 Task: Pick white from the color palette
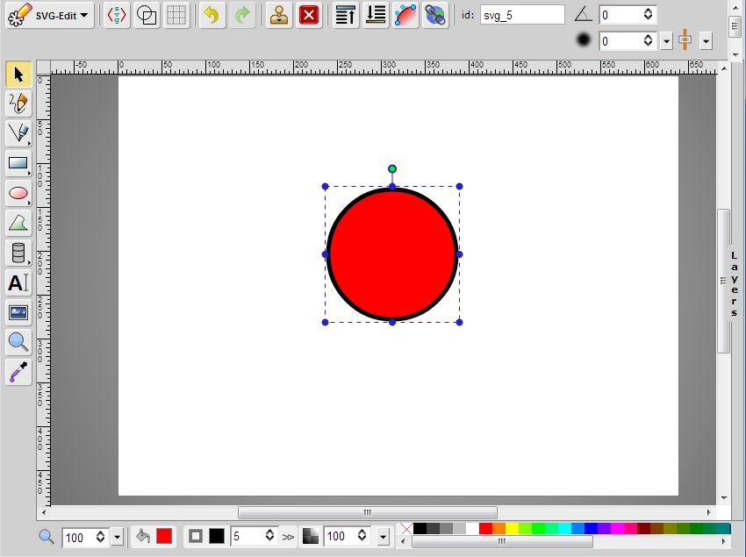coord(472,528)
